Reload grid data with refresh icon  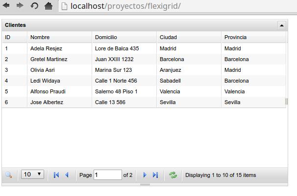tap(173, 175)
